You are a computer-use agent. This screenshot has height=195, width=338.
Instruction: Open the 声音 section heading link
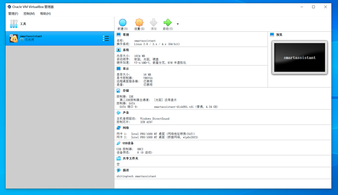click(126, 113)
